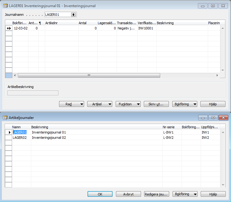
Task: Click the Journalnamn lookup arrow button
Action: 73,15
